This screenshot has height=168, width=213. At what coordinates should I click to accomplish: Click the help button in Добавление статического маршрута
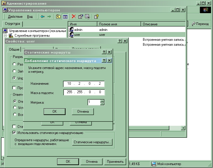point(104,61)
